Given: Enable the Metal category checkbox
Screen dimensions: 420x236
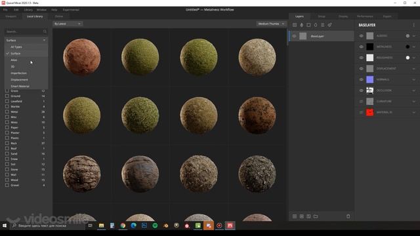Looking at the screenshot, I should tap(7, 112).
